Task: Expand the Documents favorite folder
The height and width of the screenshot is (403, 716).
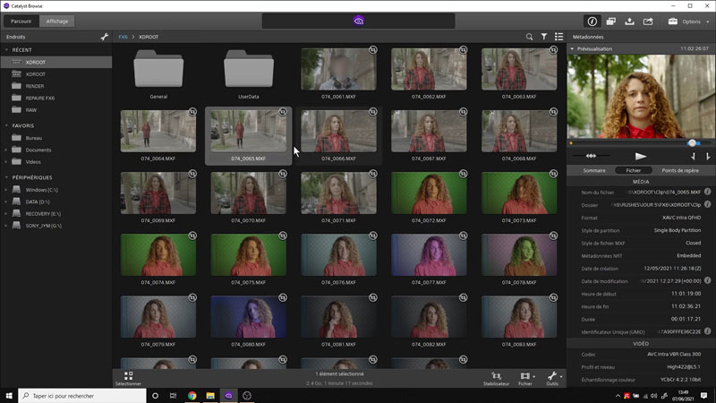Action: [6, 150]
